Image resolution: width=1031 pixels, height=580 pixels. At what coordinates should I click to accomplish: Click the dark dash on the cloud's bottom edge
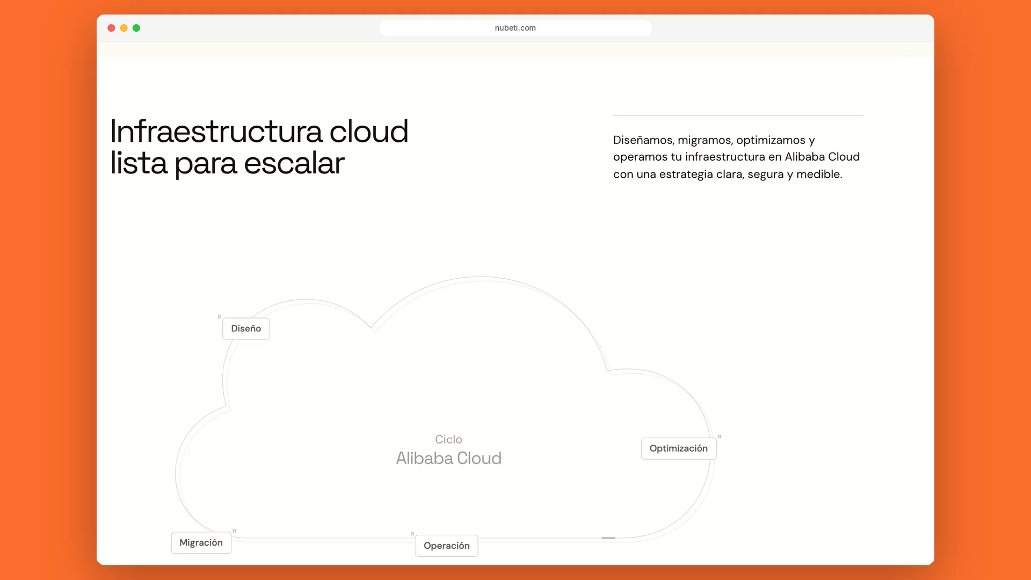pos(608,538)
